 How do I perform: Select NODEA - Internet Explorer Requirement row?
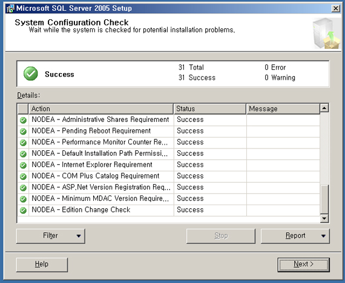point(168,165)
